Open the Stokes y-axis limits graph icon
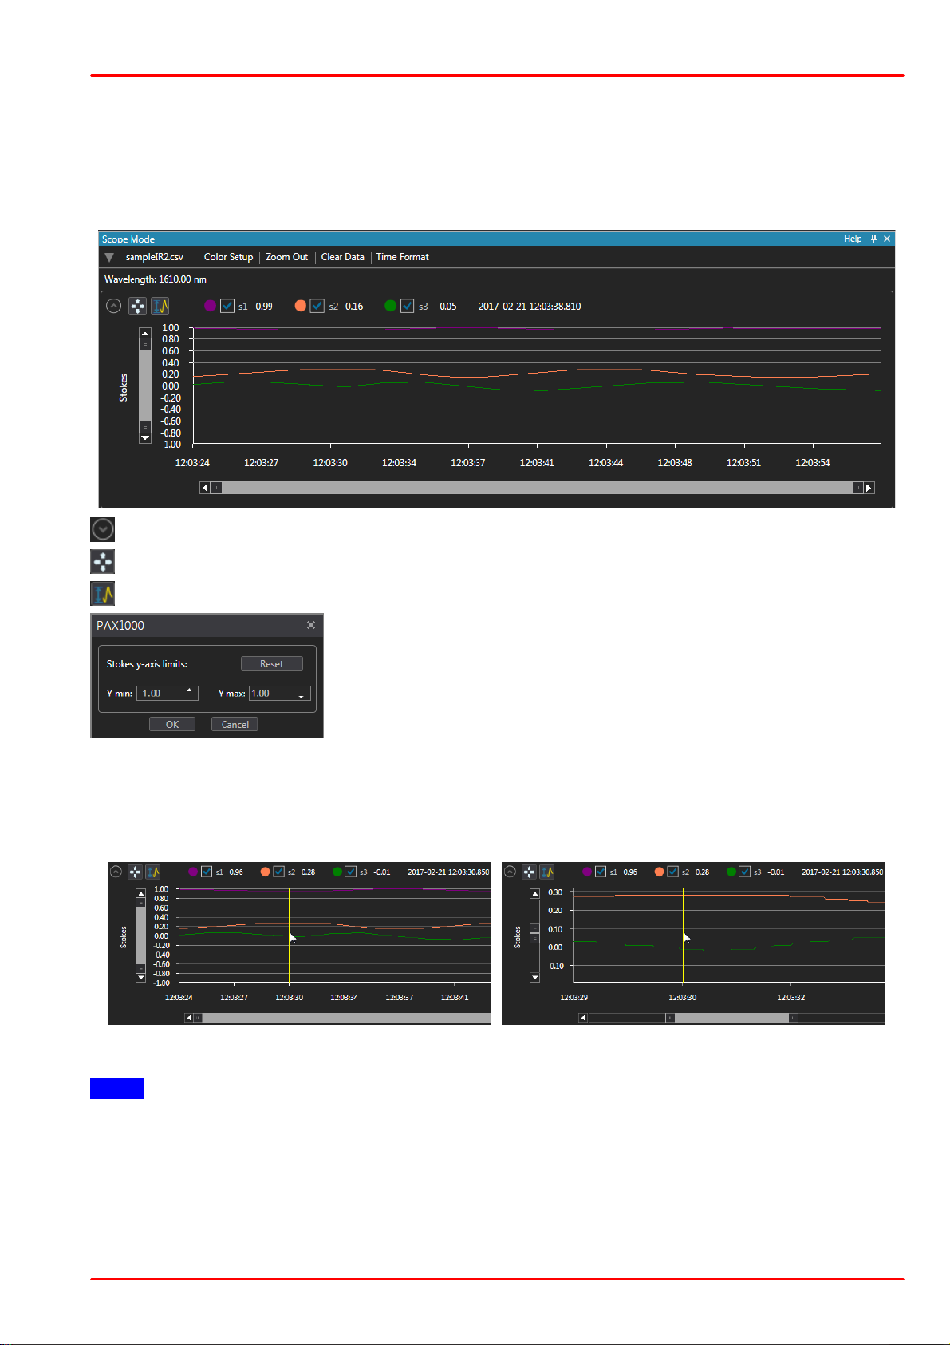950x1345 pixels. (x=160, y=306)
